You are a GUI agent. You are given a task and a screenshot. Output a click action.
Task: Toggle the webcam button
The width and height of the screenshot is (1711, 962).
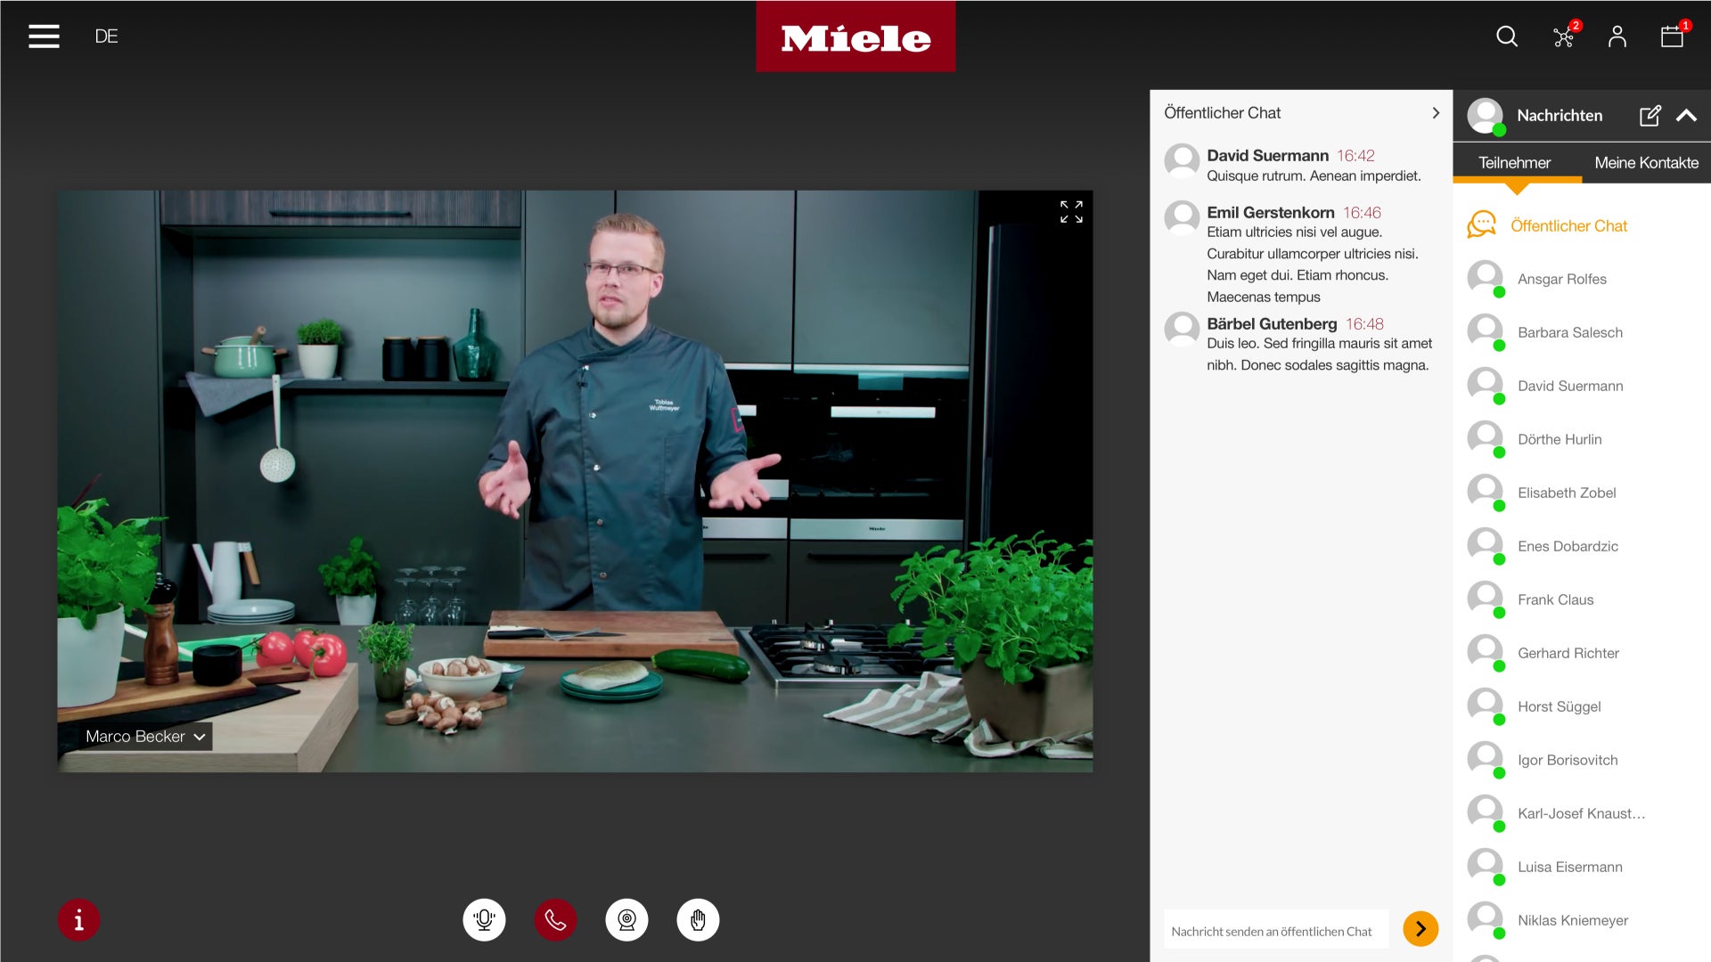pos(626,920)
